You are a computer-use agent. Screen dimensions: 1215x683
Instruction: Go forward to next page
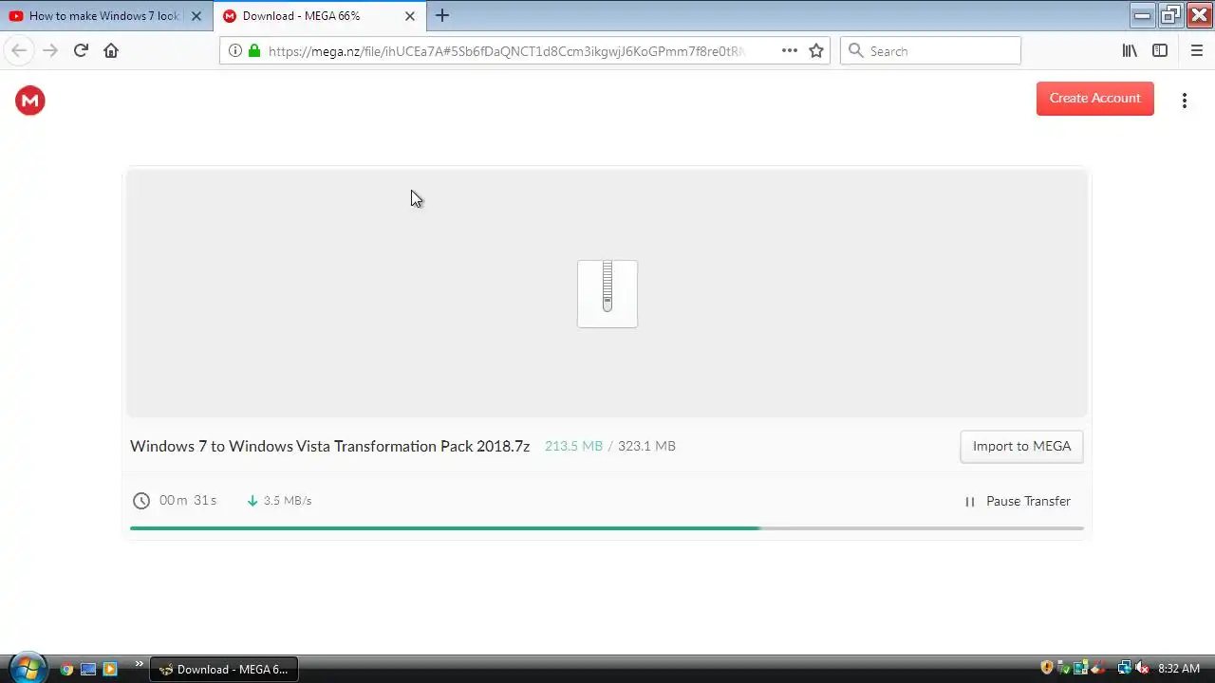(50, 50)
